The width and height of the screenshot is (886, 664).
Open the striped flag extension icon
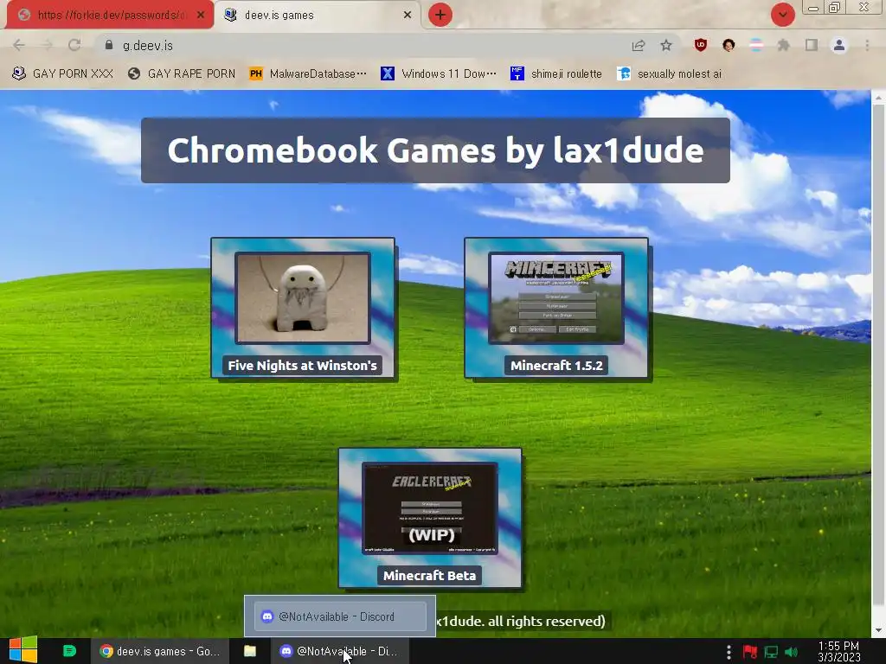click(x=756, y=45)
